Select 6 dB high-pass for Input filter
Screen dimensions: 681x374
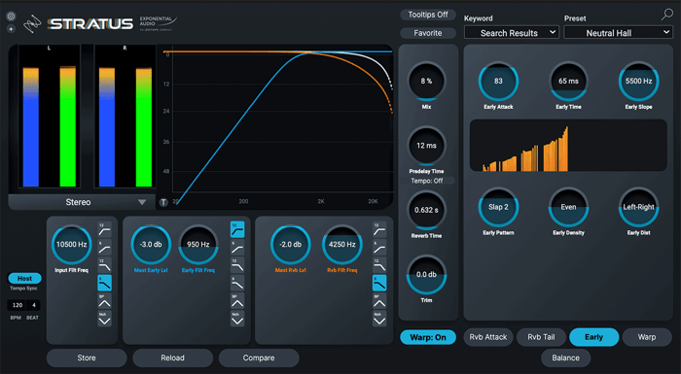[104, 247]
